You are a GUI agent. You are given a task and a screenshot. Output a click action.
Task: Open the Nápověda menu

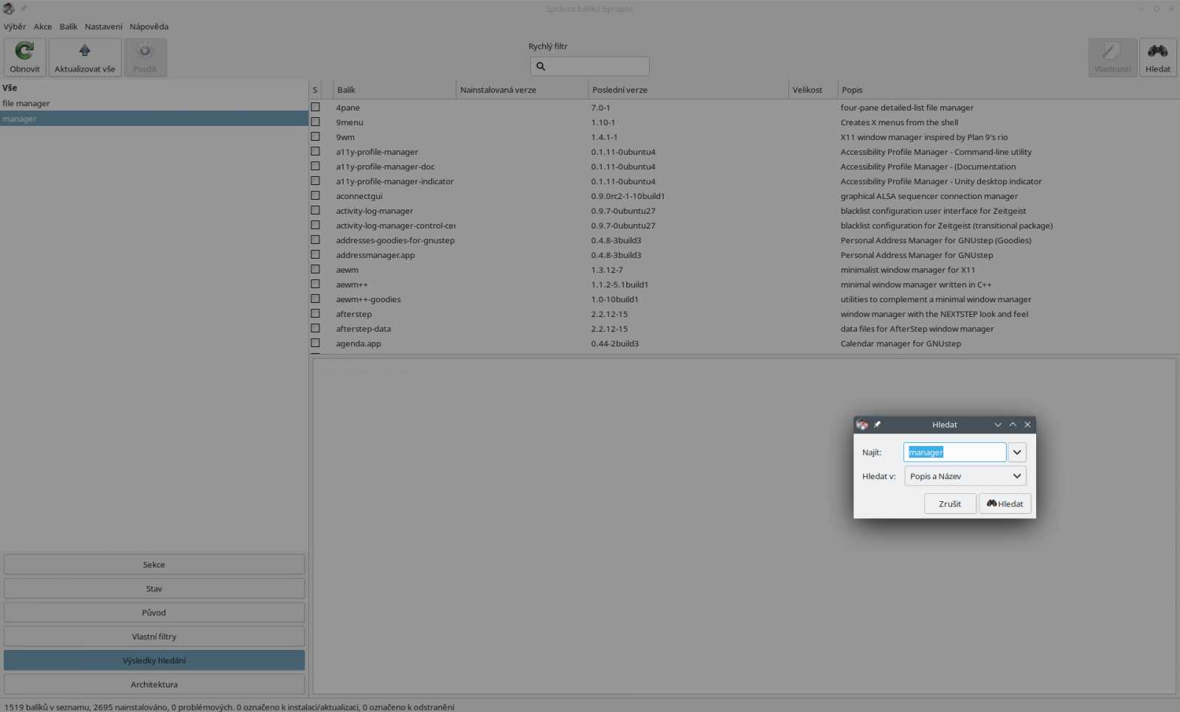(149, 27)
